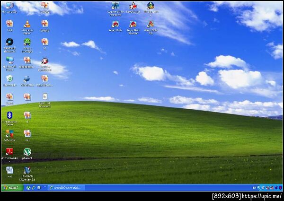Open Internet Explorer from quick launch
Screen dimensions: 284x201
pyautogui.click(x=34, y=188)
